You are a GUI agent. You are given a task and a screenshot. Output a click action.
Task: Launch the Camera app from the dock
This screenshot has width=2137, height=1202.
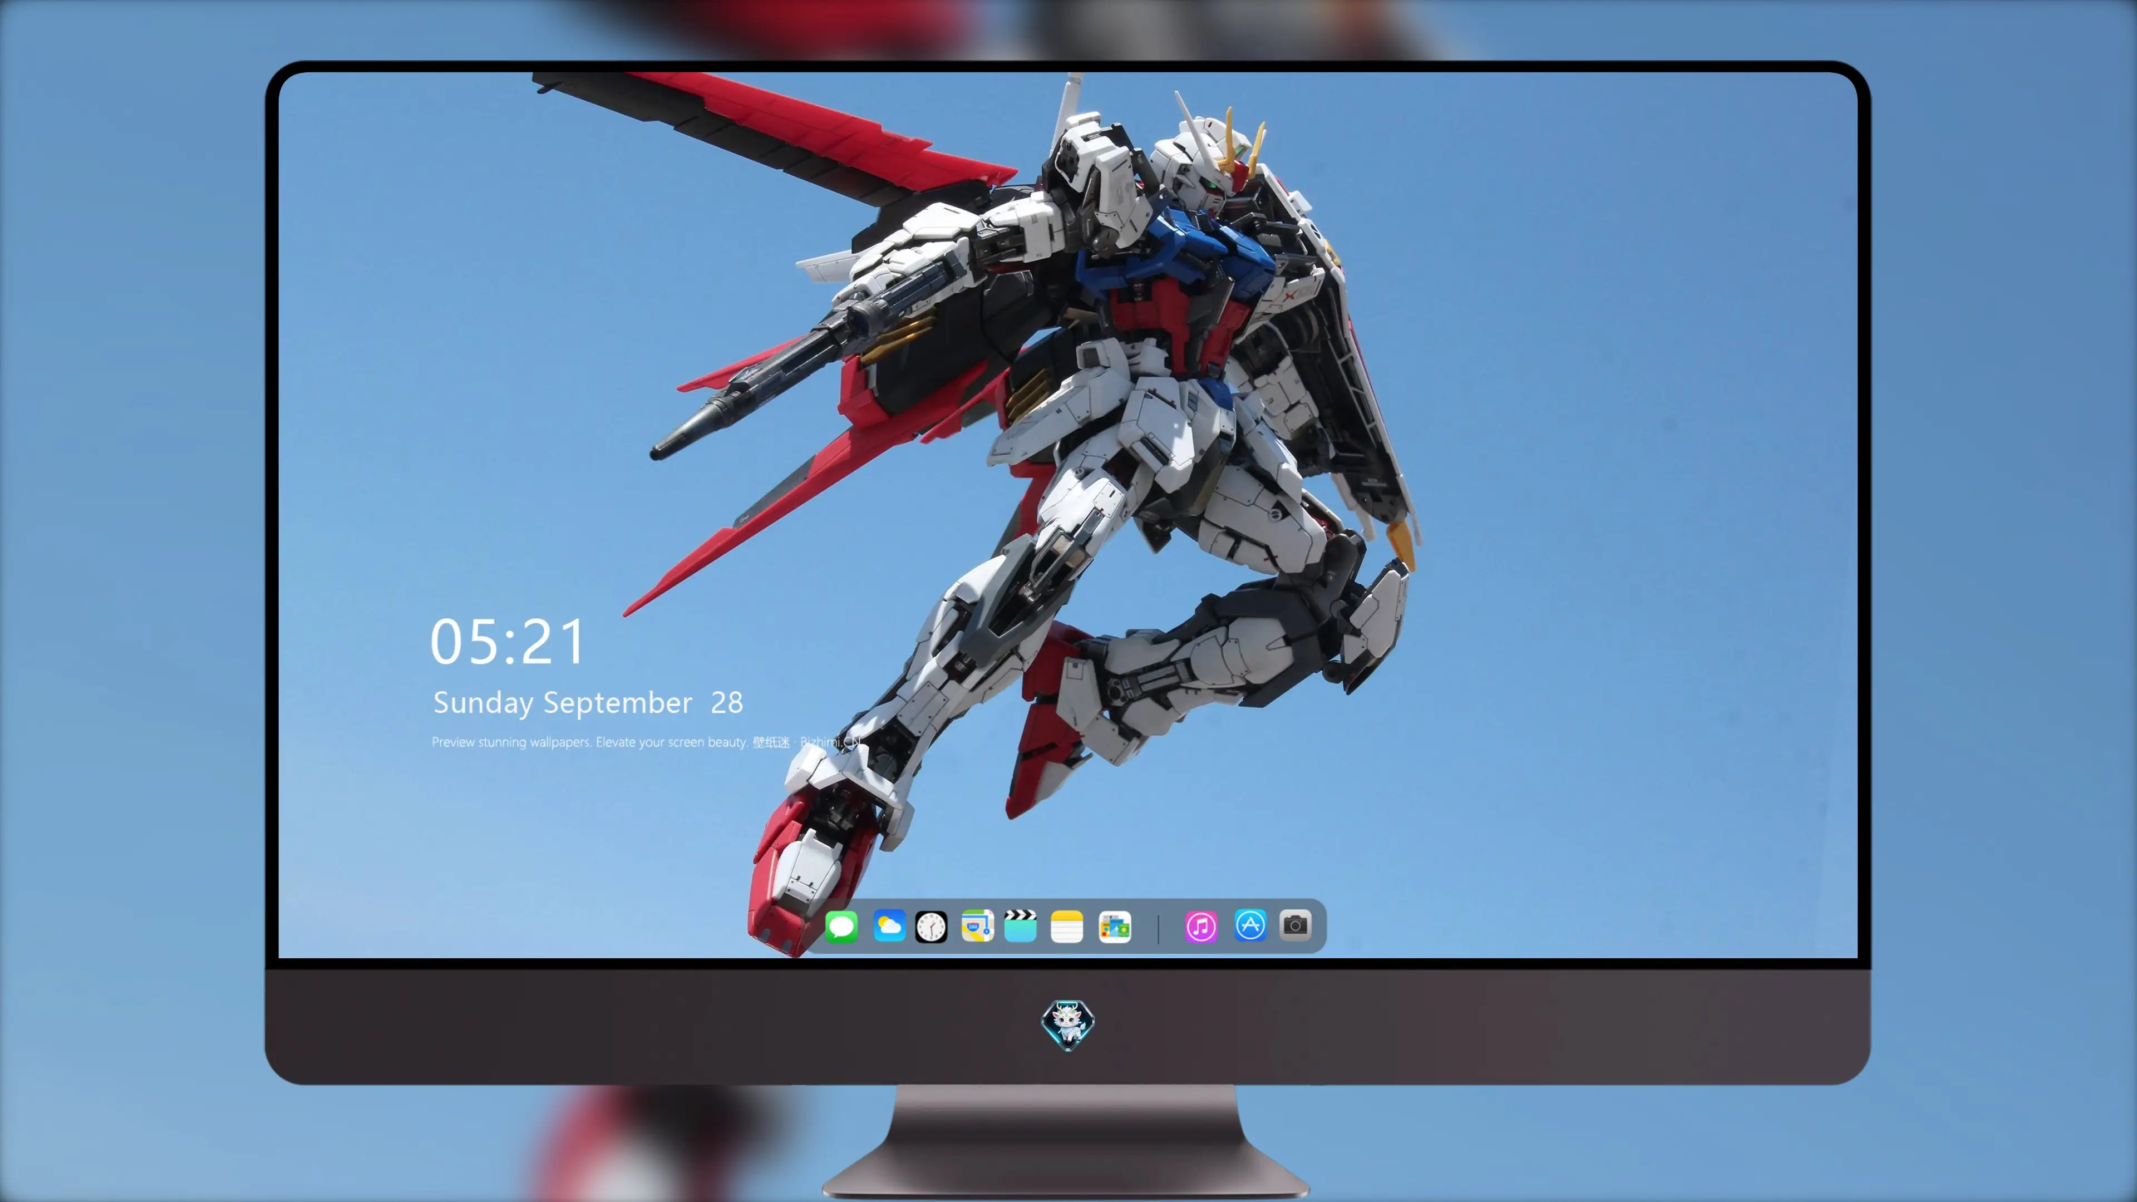tap(1295, 925)
